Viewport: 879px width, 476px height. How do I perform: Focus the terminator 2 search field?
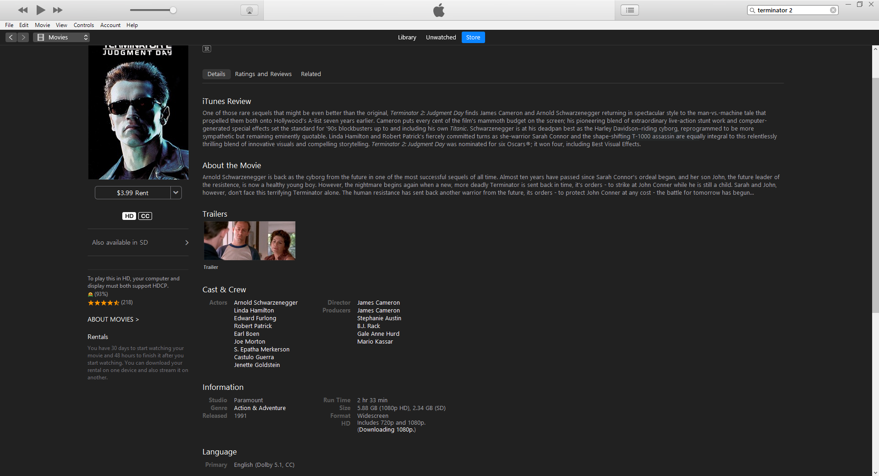pyautogui.click(x=793, y=10)
